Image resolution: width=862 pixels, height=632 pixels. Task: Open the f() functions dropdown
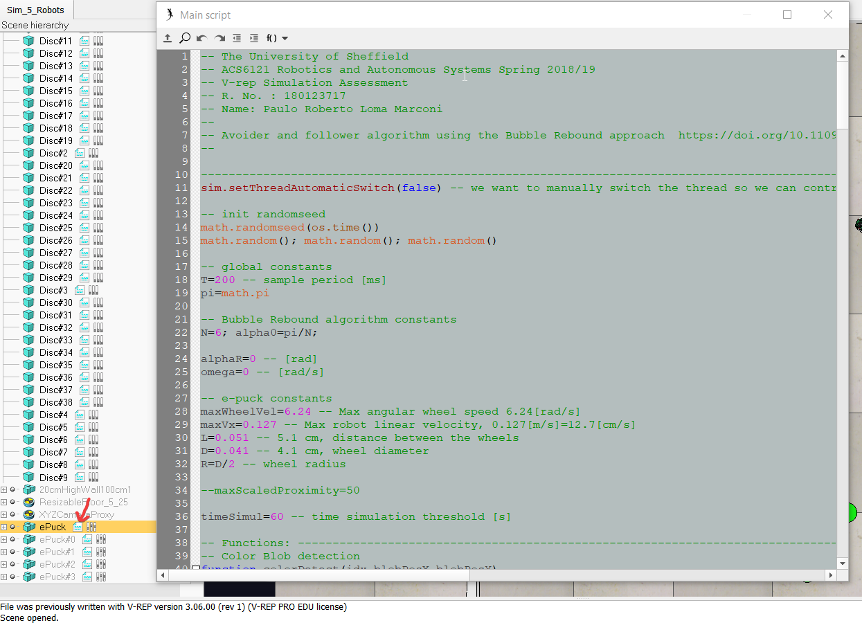[x=277, y=38]
